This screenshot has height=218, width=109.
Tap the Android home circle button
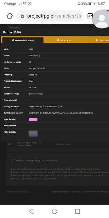click(x=55, y=211)
